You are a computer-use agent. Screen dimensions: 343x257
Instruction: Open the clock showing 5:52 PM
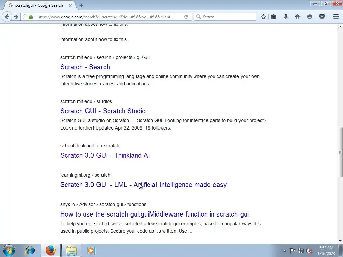click(x=326, y=251)
